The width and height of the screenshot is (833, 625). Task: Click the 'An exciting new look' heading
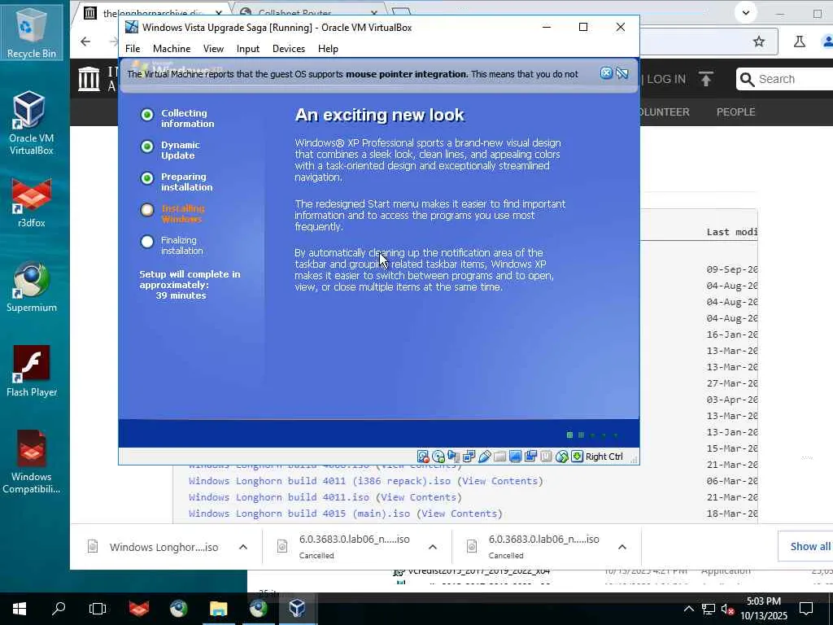tap(379, 115)
